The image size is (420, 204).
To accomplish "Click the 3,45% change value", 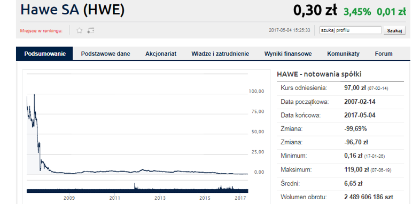I will coord(357,12).
